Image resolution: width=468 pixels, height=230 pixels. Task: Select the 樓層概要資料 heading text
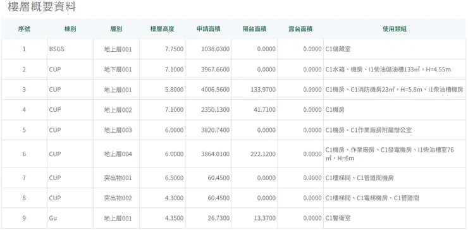(x=42, y=6)
